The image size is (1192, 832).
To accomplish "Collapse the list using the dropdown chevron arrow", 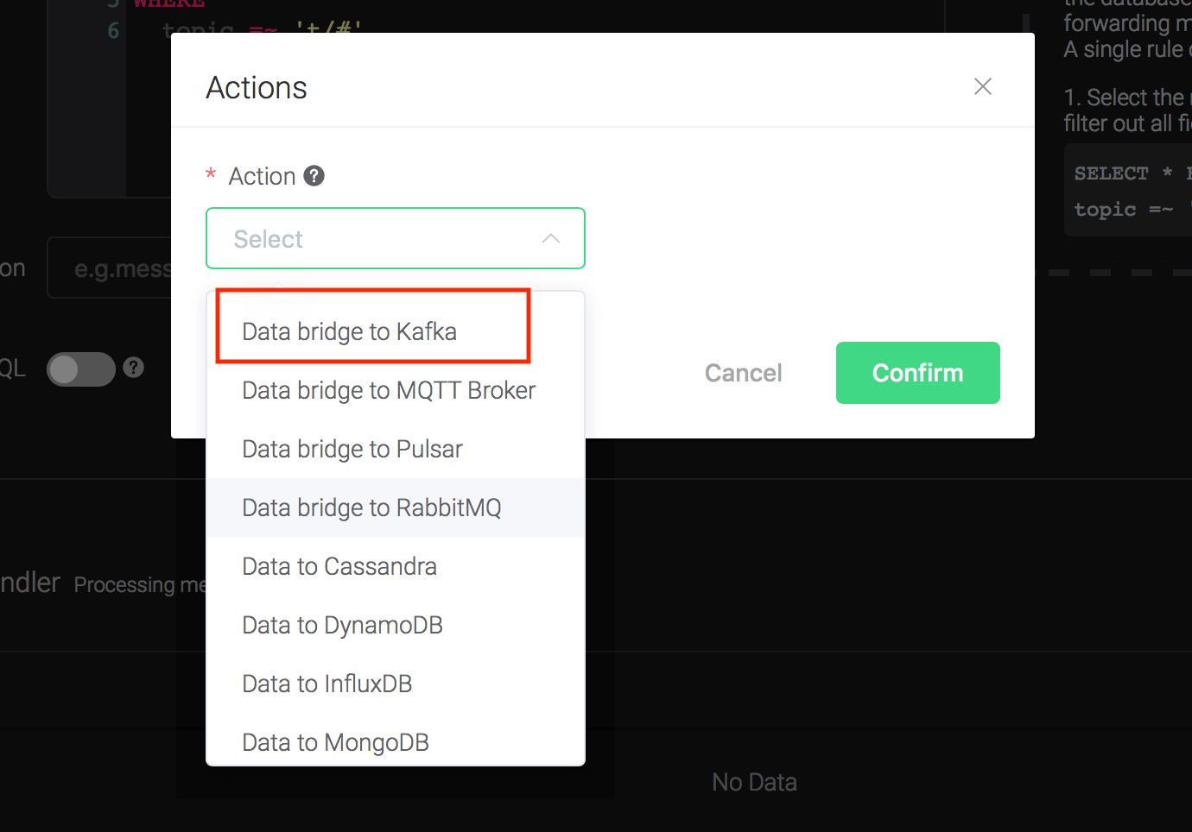I will 551,239.
